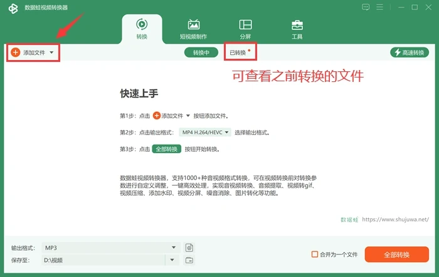Open the feedback message icon in title bar

coord(366,7)
